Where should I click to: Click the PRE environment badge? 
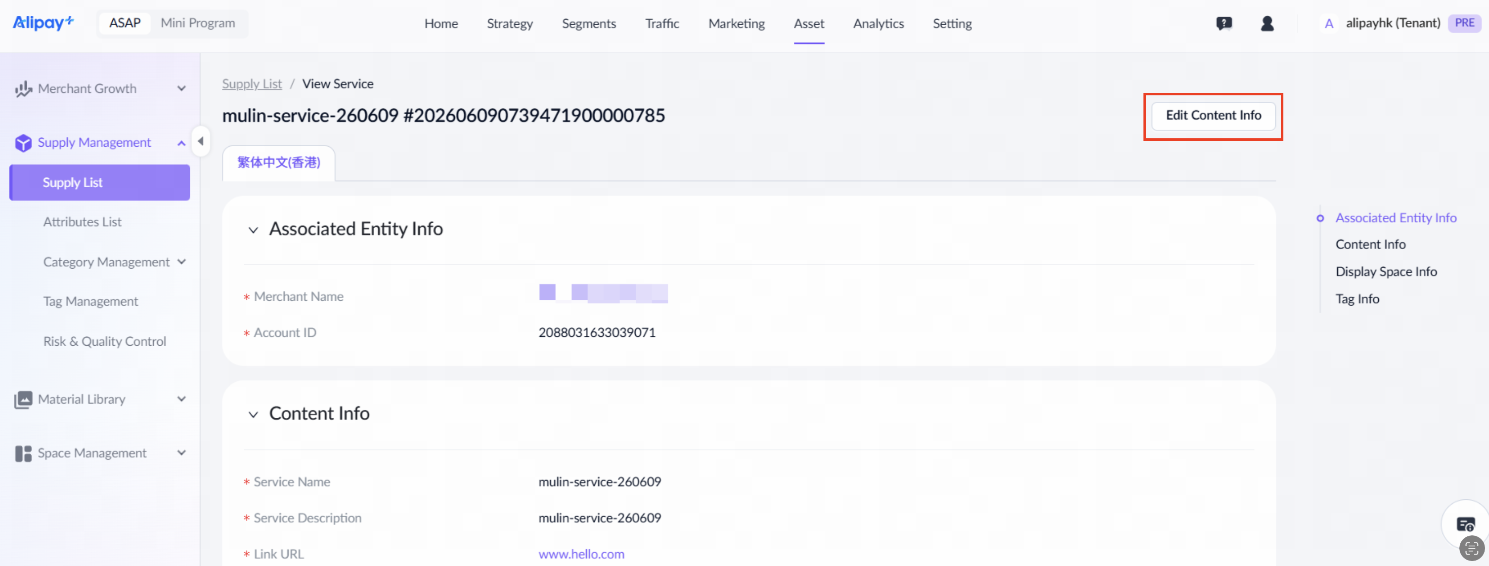(x=1464, y=23)
